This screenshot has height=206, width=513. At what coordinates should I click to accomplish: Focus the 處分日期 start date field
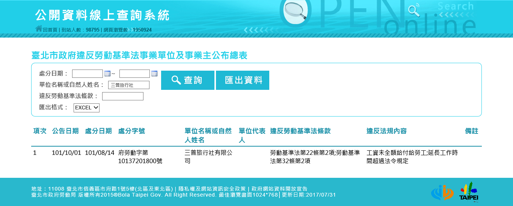click(x=87, y=74)
